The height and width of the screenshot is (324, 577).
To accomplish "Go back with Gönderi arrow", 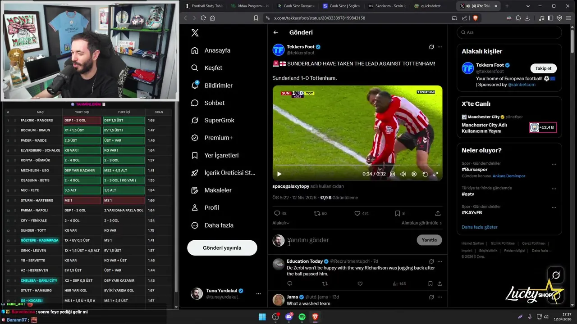I will [275, 32].
